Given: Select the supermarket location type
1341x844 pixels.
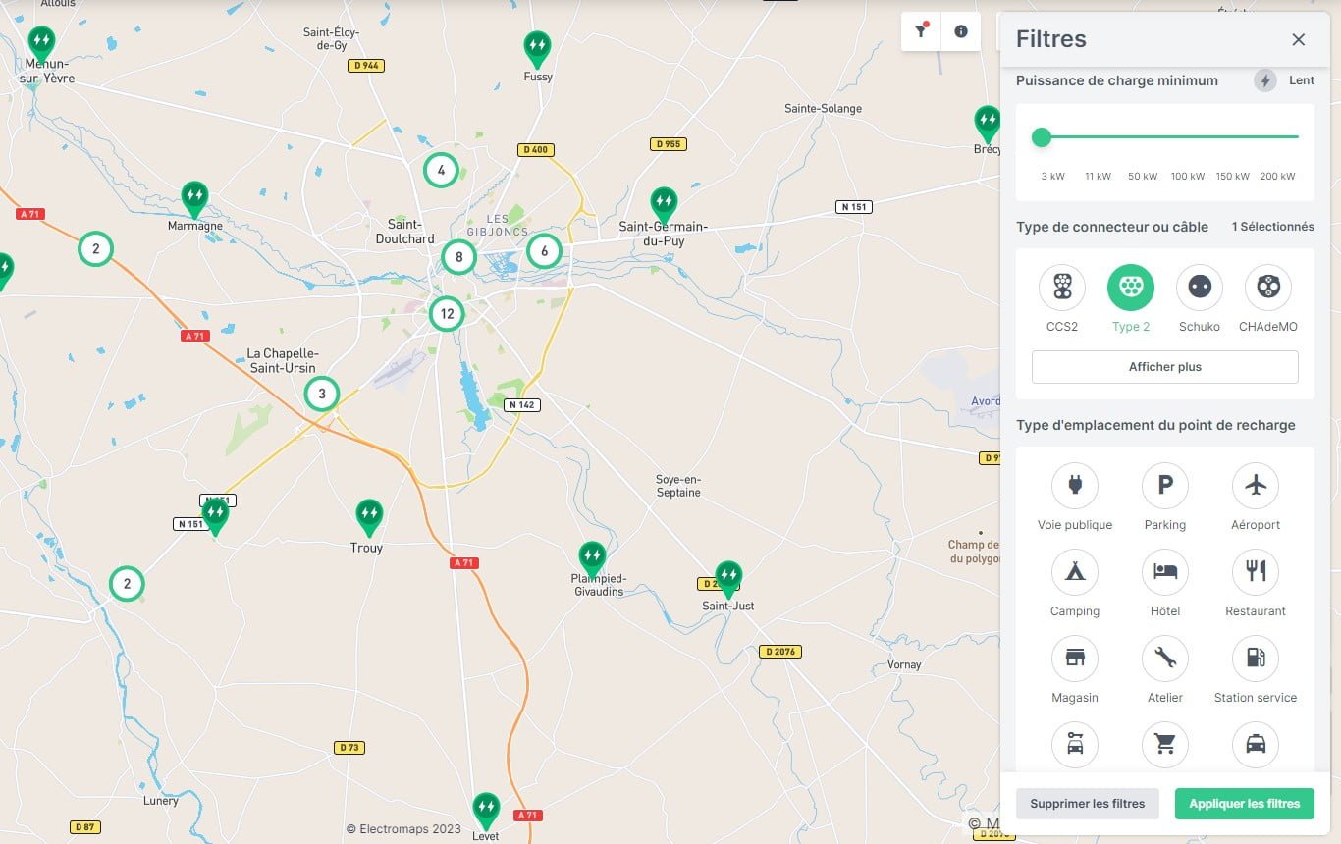Looking at the screenshot, I should click(x=1164, y=745).
